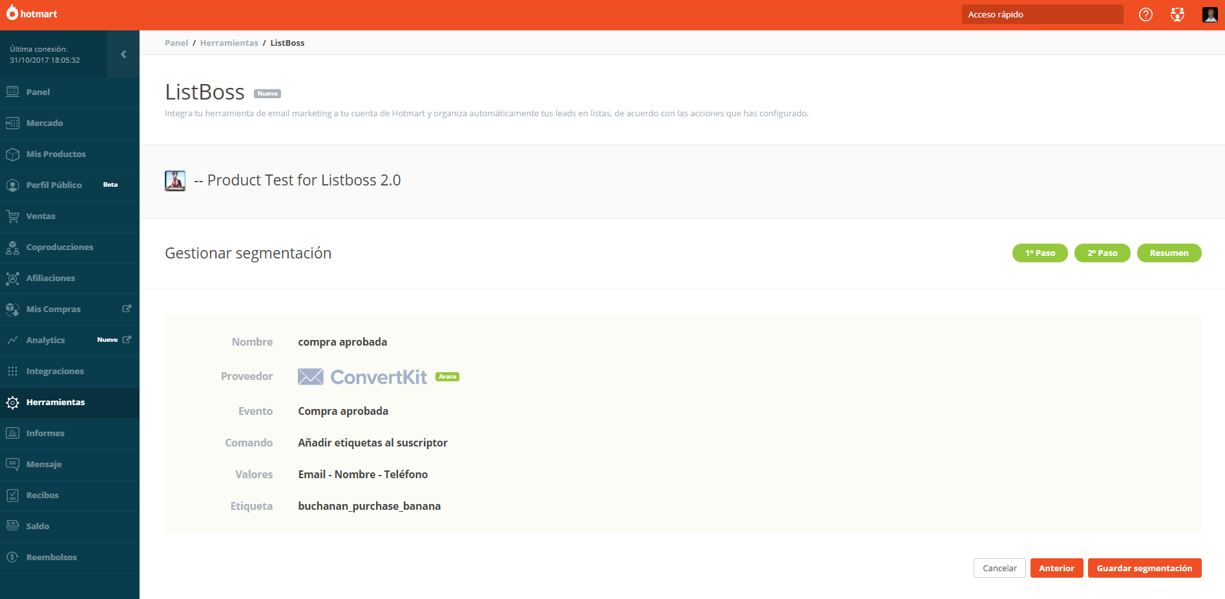Click the Herramientas breadcrumb link

229,43
